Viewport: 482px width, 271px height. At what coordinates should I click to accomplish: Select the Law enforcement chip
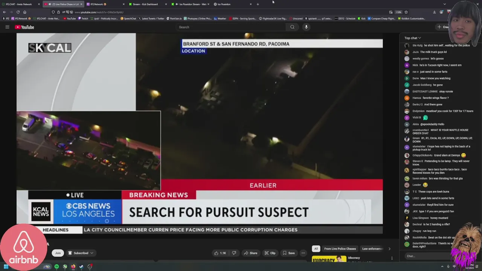(x=372, y=249)
